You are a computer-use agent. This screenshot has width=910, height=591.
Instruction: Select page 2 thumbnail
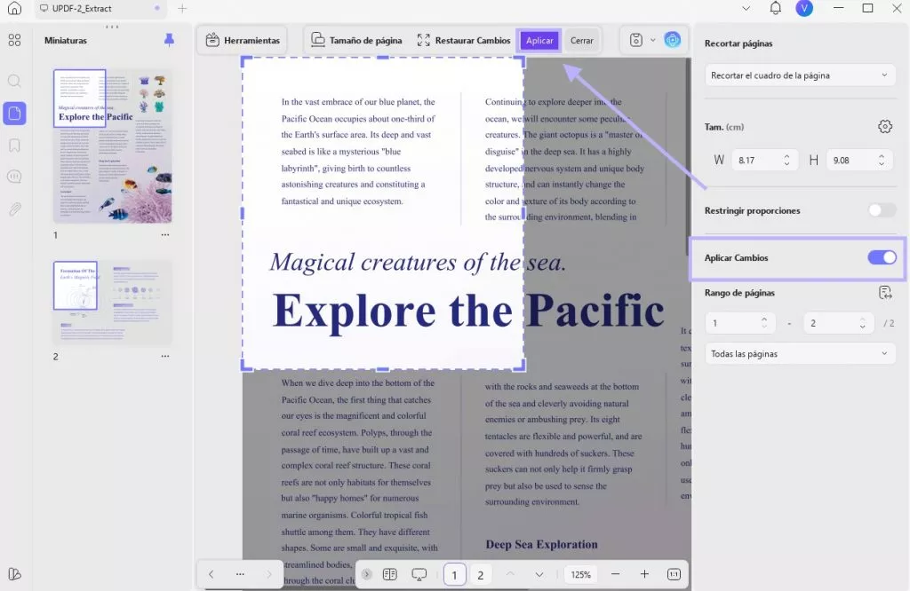tap(113, 303)
